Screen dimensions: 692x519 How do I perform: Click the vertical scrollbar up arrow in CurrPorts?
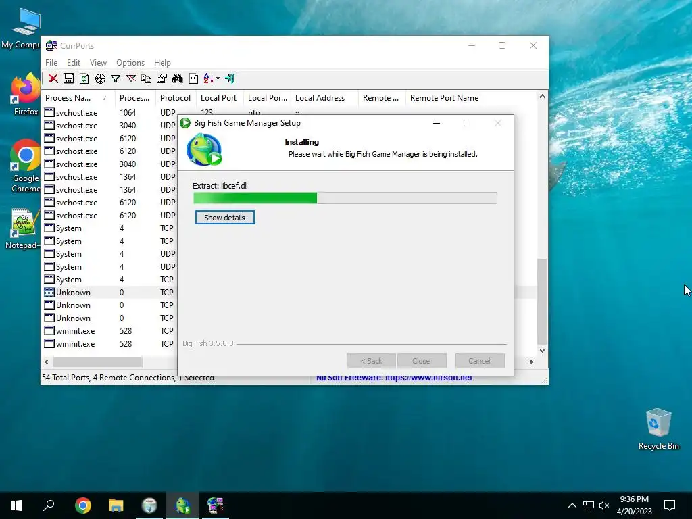click(542, 96)
